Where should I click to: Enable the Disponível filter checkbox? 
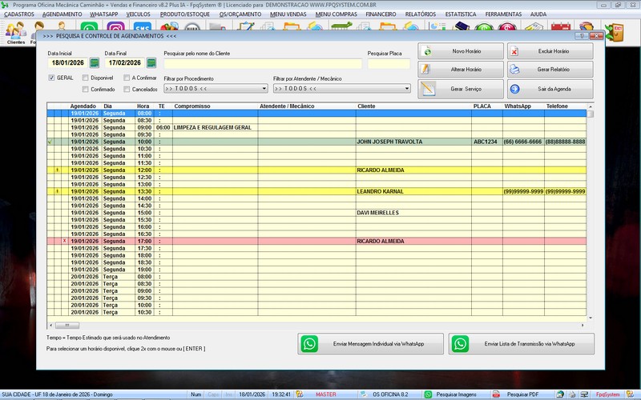86,78
